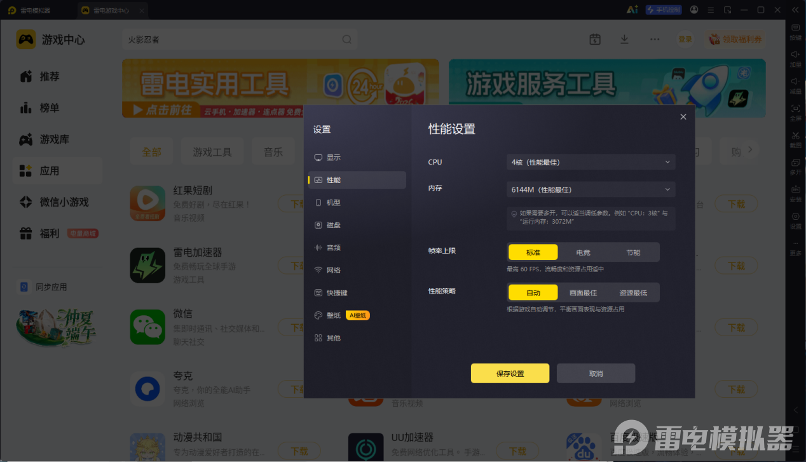Click the 游戏服务工具 banner
806x462 pixels.
point(607,88)
